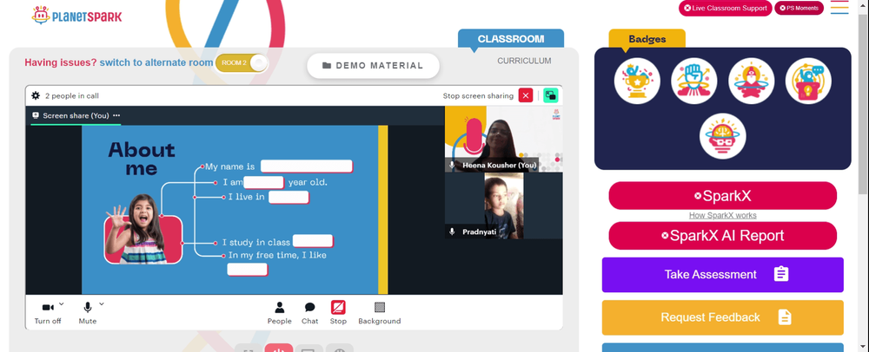The height and width of the screenshot is (352, 869).
Task: Open call settings gear icon
Action: coord(36,95)
